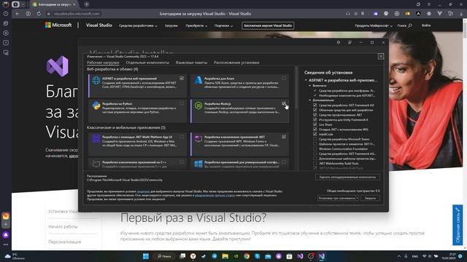Open the Telegram icon in the taskbar

click(x=215, y=256)
